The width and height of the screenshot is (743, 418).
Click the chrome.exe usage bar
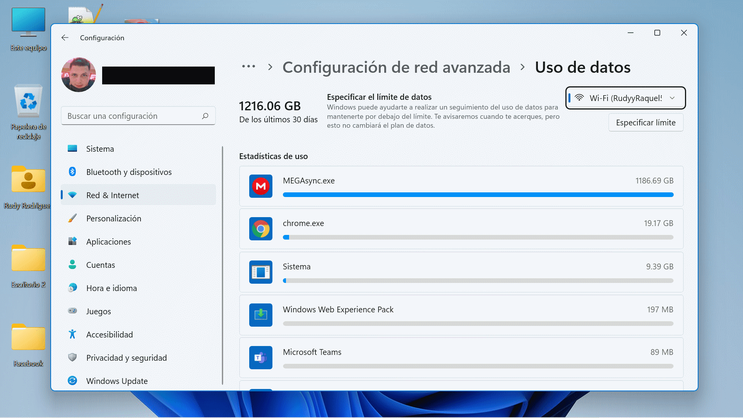click(x=478, y=237)
